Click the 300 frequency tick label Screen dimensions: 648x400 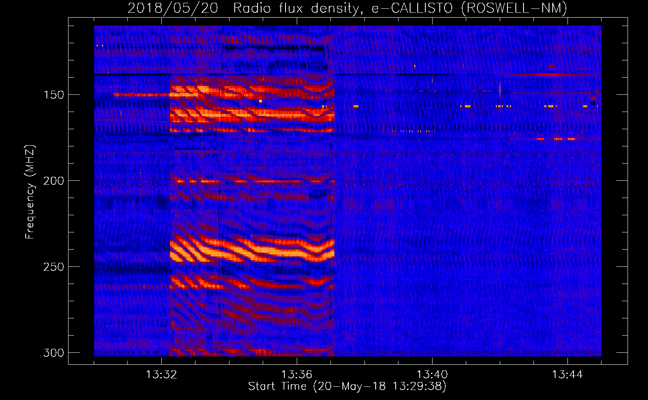[54, 353]
